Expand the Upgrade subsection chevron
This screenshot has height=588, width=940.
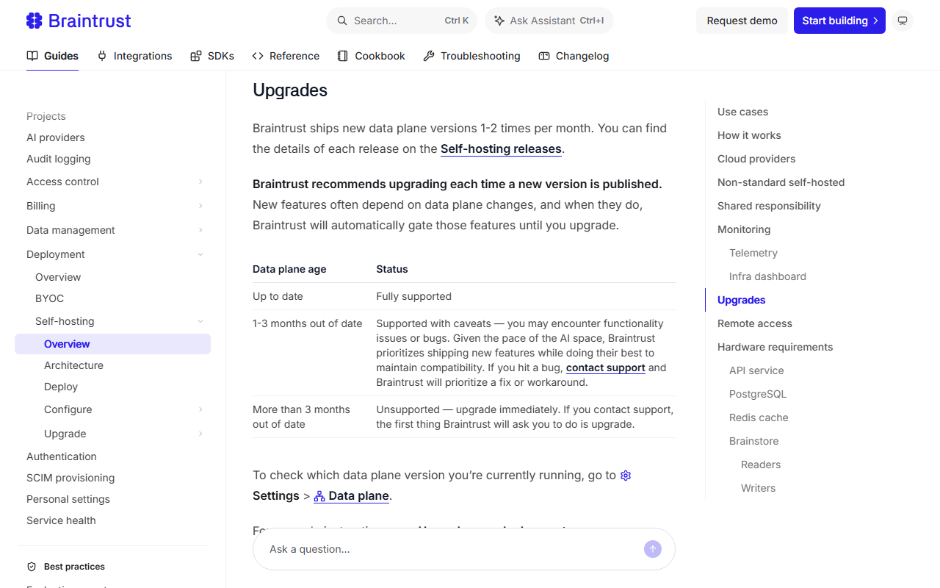200,434
